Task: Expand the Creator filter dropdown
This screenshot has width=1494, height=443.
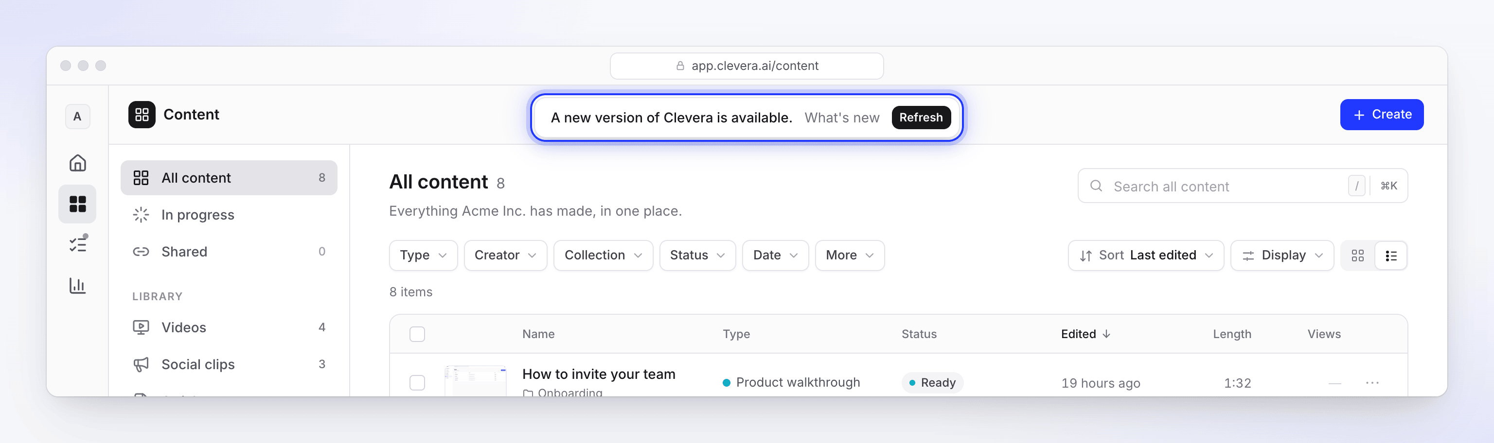Action: coord(505,256)
